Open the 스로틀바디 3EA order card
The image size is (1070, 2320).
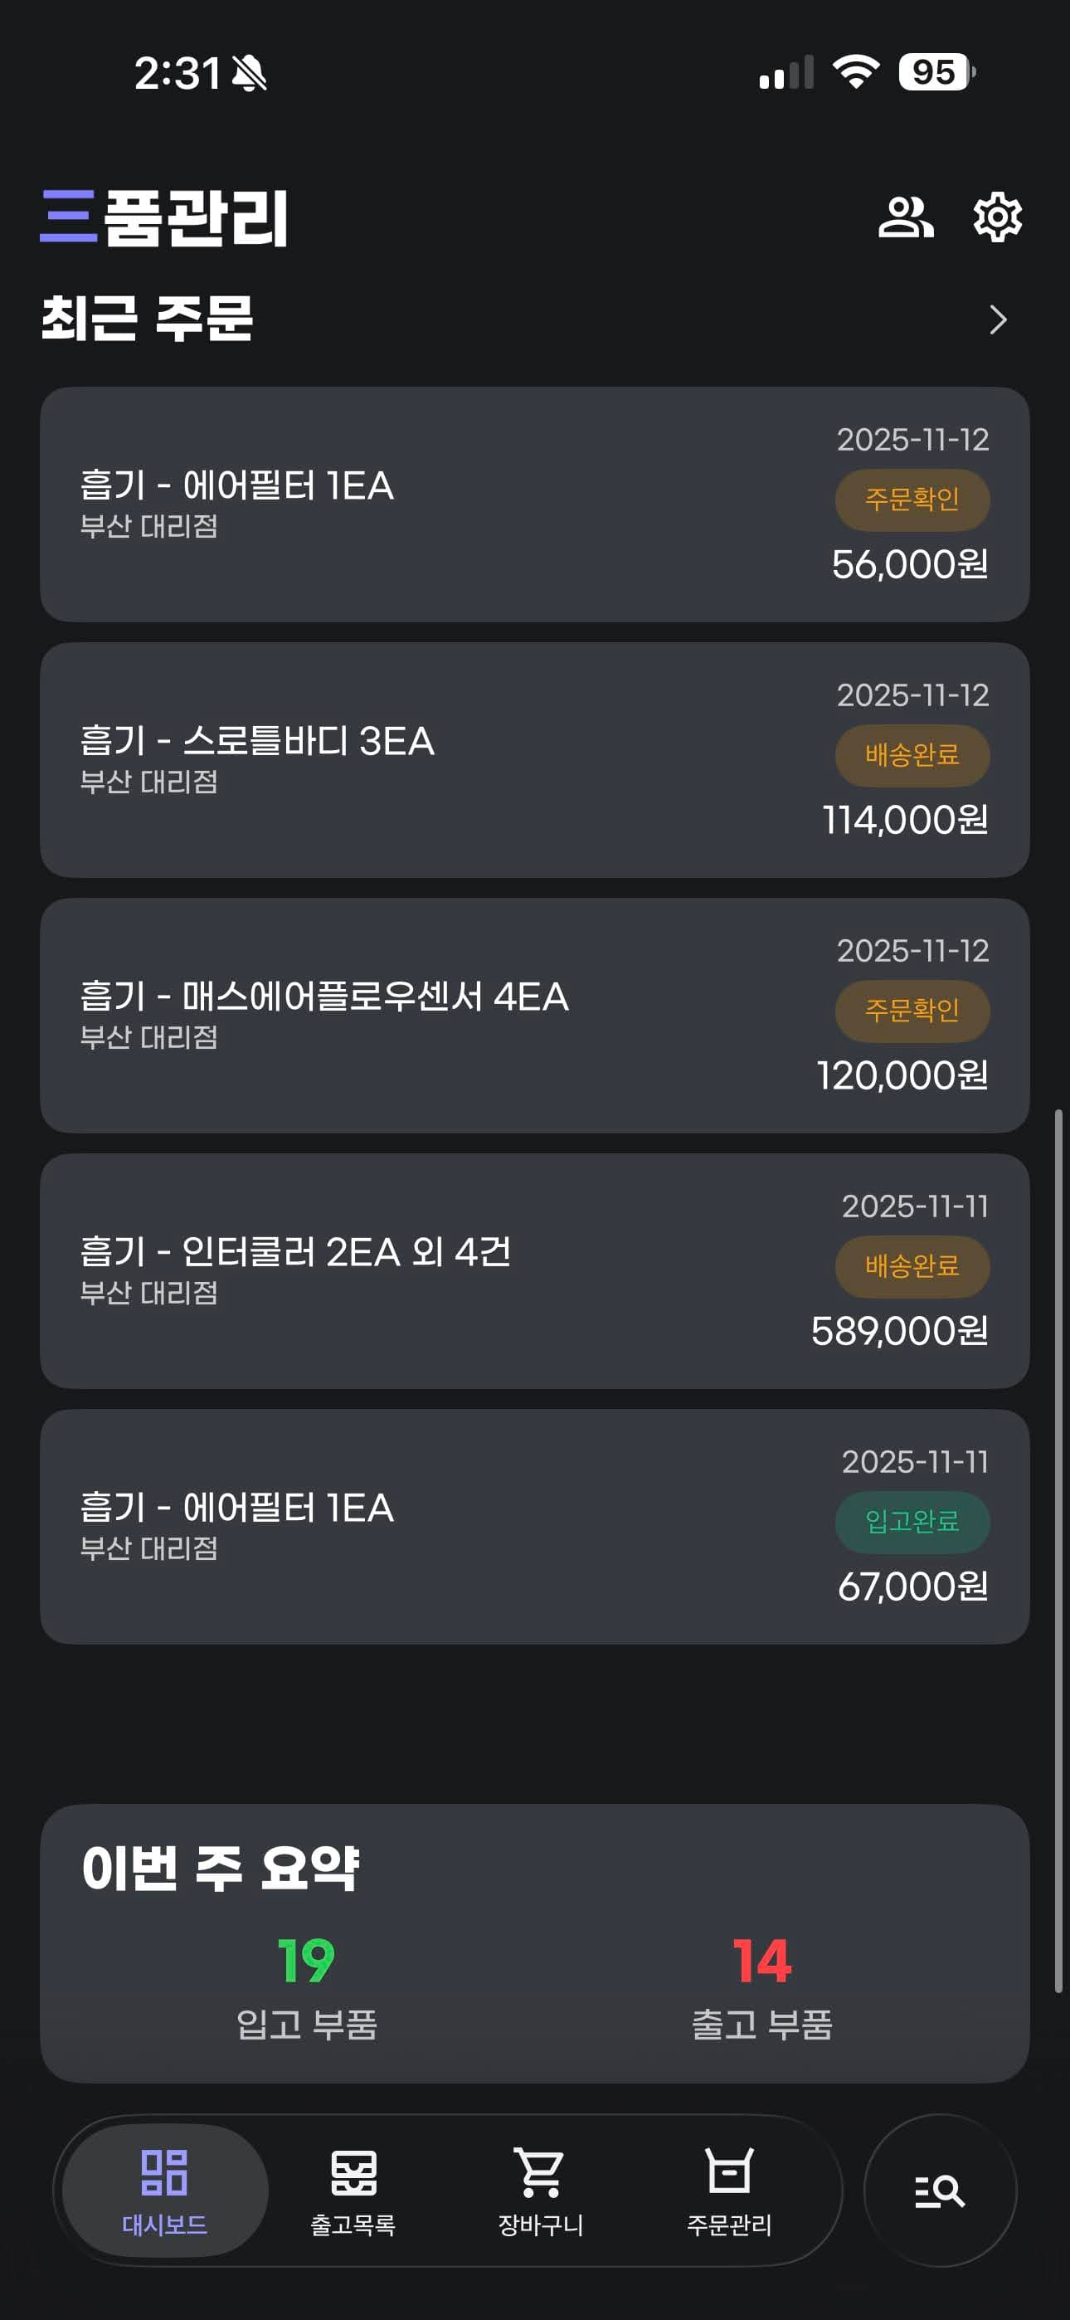(x=534, y=759)
